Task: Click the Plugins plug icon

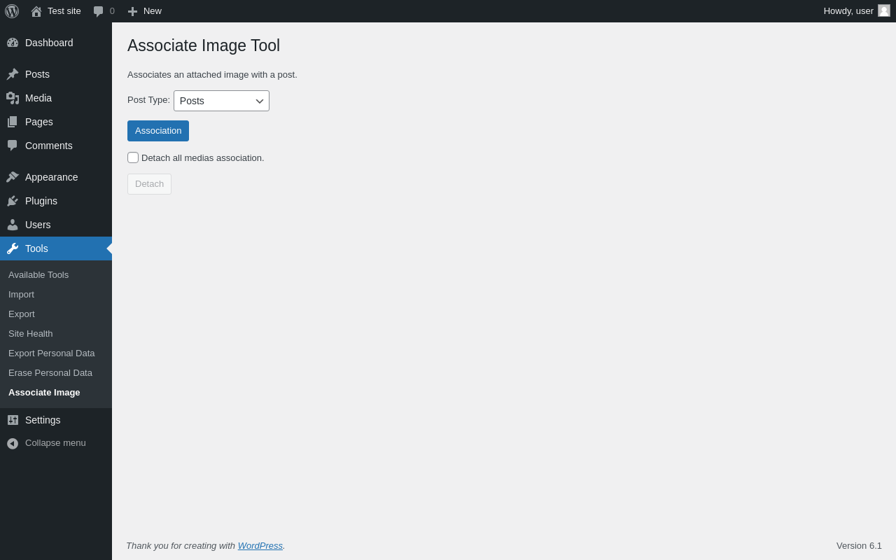Action: point(13,201)
